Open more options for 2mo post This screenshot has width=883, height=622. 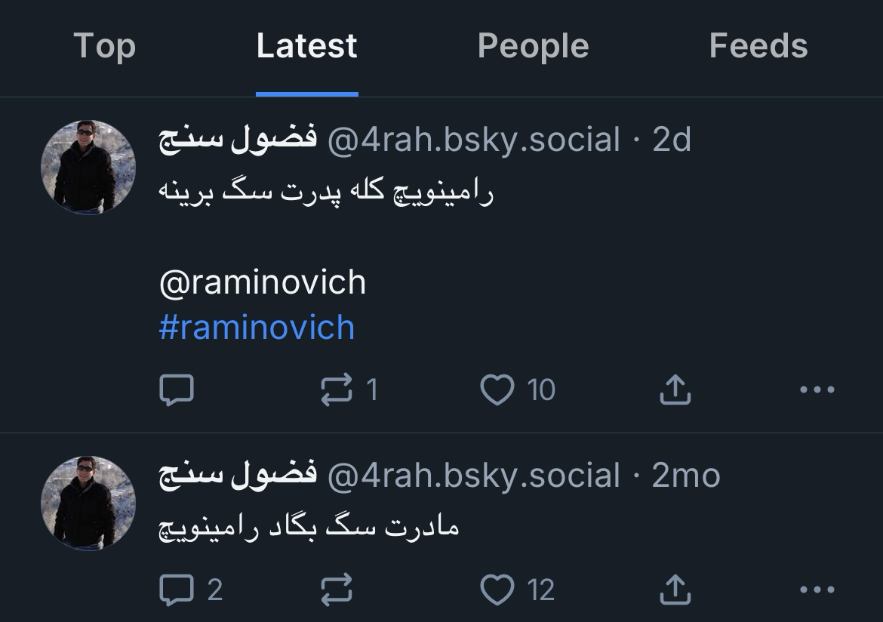pyautogui.click(x=817, y=590)
